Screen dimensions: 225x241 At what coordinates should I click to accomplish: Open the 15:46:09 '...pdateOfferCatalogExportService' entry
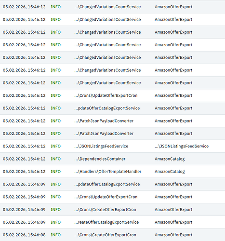click(107, 184)
